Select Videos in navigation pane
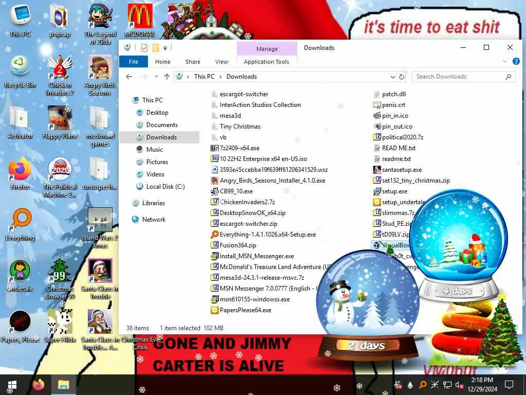The width and height of the screenshot is (526, 395). [x=155, y=174]
